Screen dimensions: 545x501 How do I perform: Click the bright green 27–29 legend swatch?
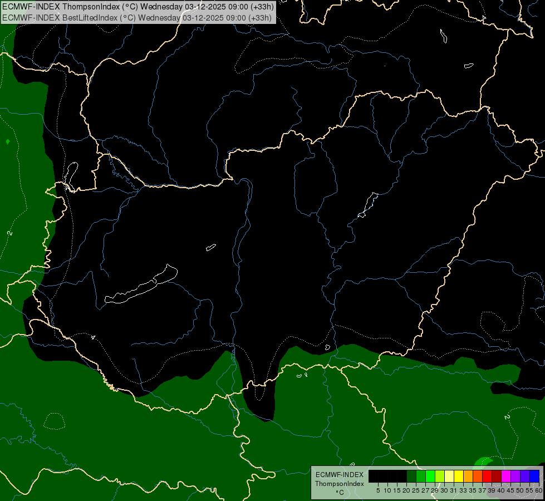430,476
